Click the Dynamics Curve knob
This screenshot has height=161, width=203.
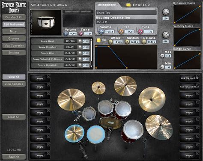pos(166,12)
